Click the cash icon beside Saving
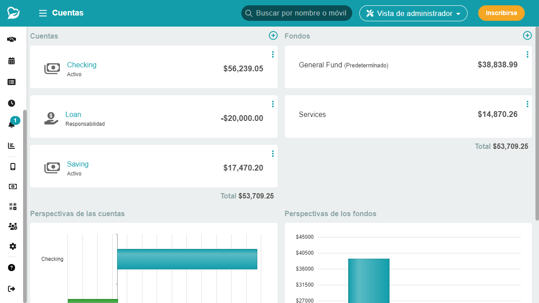The image size is (539, 303). point(52,168)
